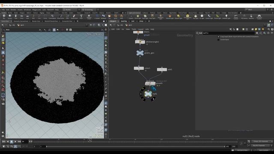Screen dimensions: 274x154
Task: Add new pane tab plus in viewport pane
Action: pyautogui.click(x=77, y=21)
